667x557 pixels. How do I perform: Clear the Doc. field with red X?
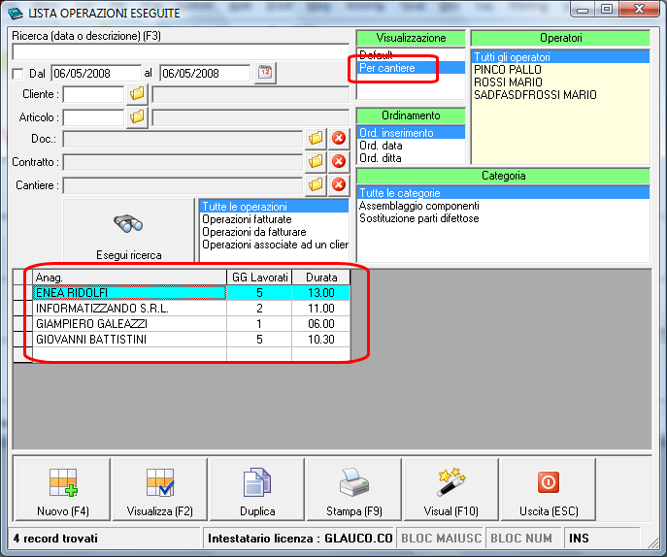click(x=339, y=138)
